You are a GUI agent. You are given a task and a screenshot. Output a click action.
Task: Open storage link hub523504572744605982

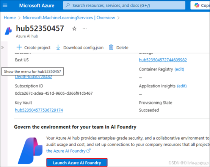coord(163,60)
